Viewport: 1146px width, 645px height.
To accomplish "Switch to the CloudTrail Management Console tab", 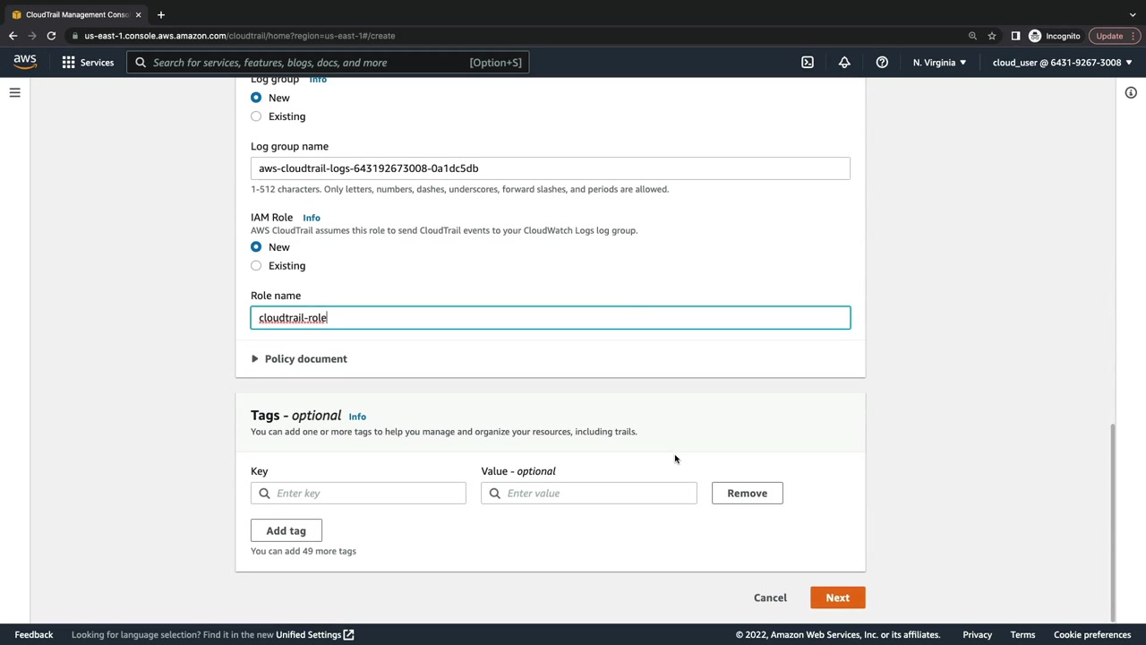I will pos(77,14).
